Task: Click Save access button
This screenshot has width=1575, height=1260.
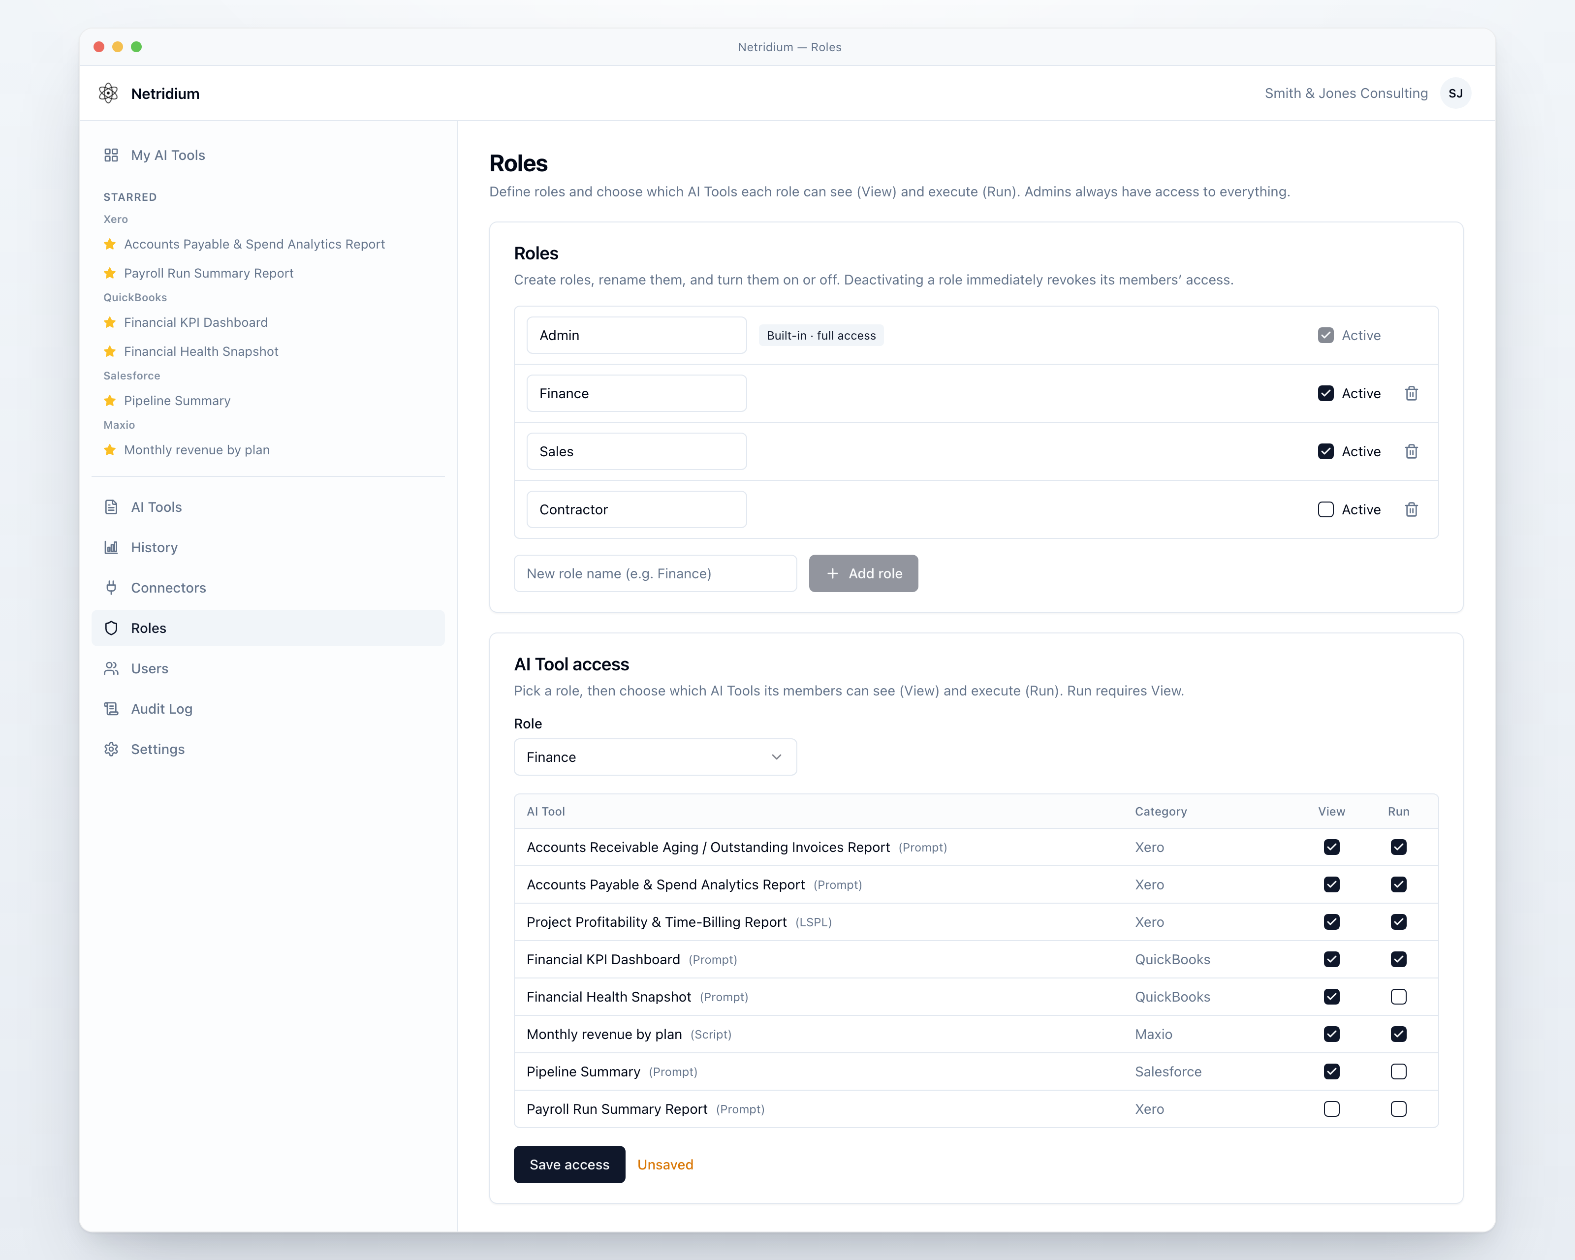Action: (x=569, y=1165)
